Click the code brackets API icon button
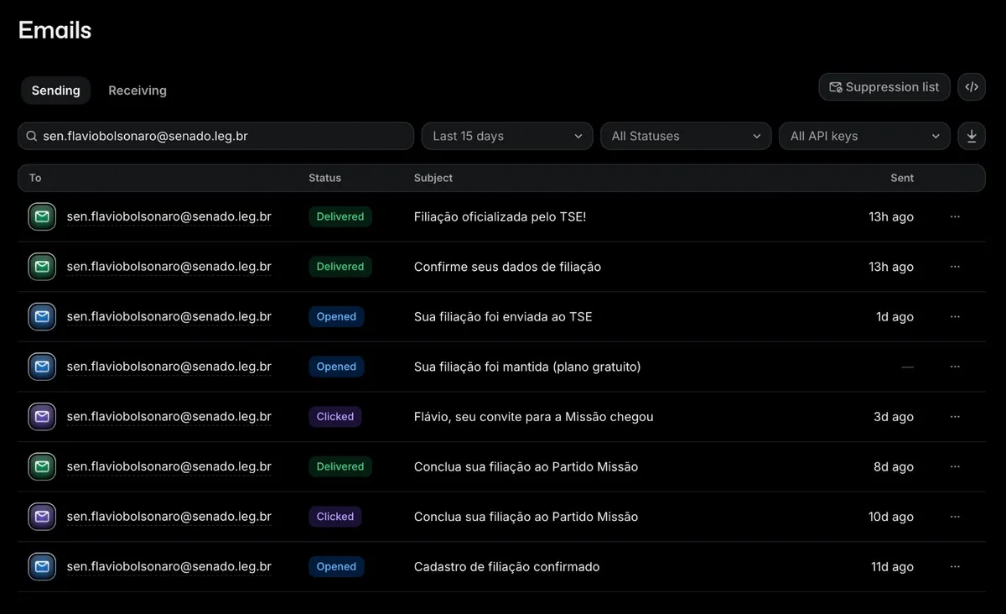 [972, 87]
